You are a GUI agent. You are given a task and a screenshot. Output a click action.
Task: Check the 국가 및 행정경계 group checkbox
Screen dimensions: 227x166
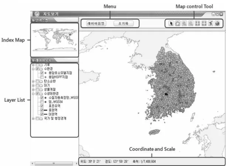pos(37,118)
